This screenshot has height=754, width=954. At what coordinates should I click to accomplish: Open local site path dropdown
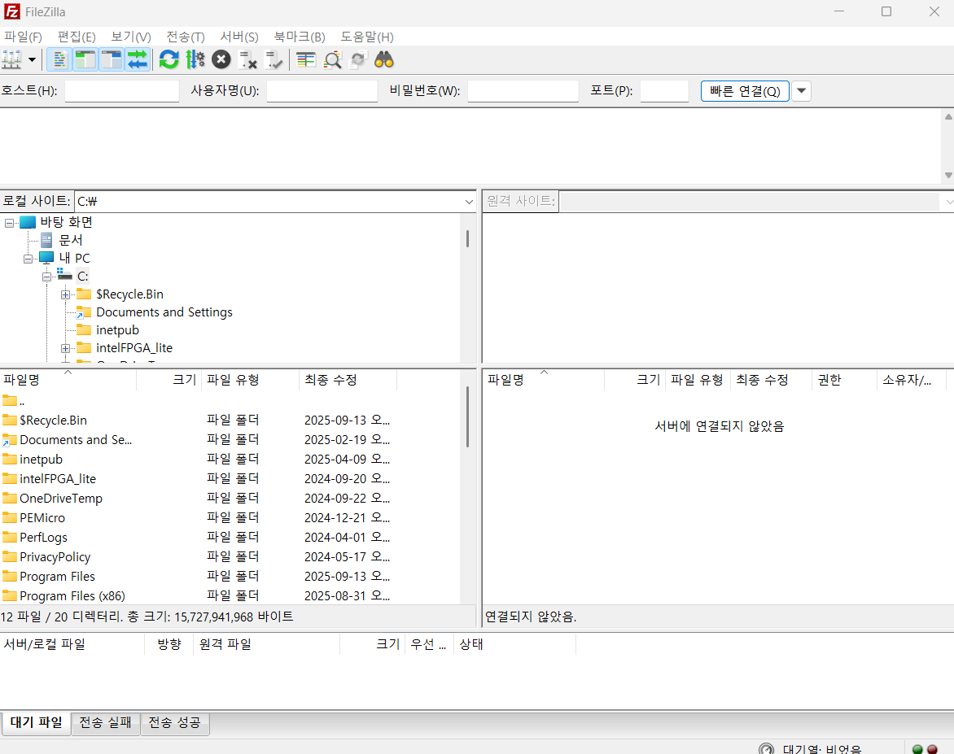coord(469,201)
